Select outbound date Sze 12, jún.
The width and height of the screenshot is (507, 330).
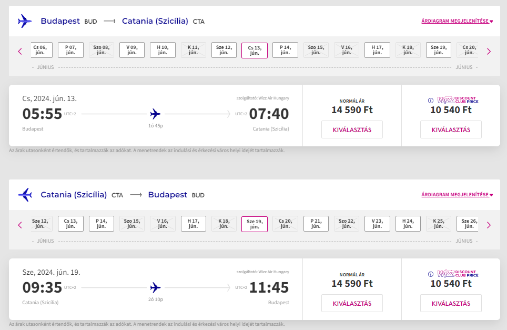point(224,50)
